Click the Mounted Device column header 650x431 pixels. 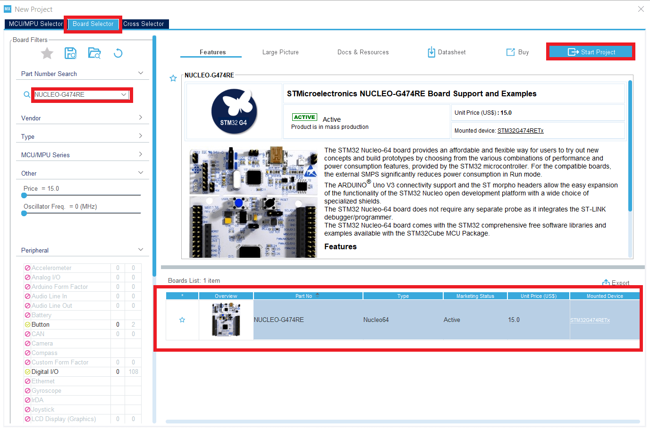605,296
